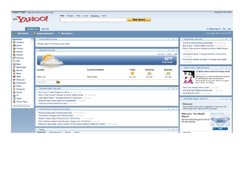Screen dimensions: 244x188
Task: Collapse the Yahoo! Tech Daily Features arrow
Action: coord(182,68)
